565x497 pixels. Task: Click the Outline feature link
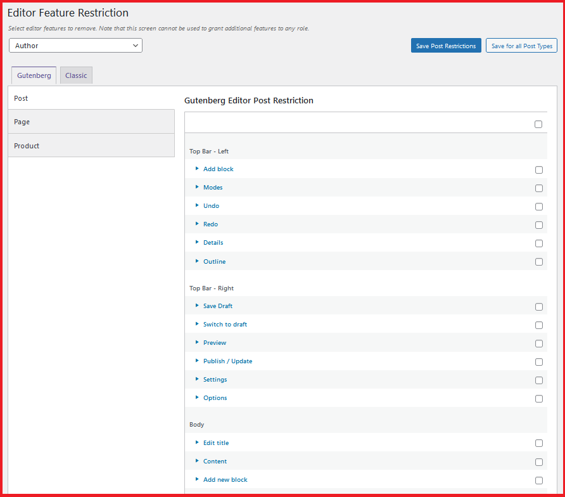[214, 262]
